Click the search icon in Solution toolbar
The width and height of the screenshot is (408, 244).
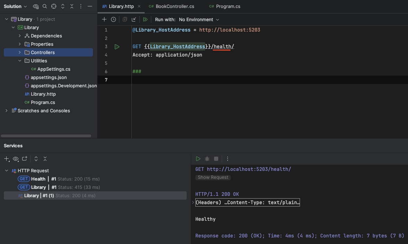45,7
